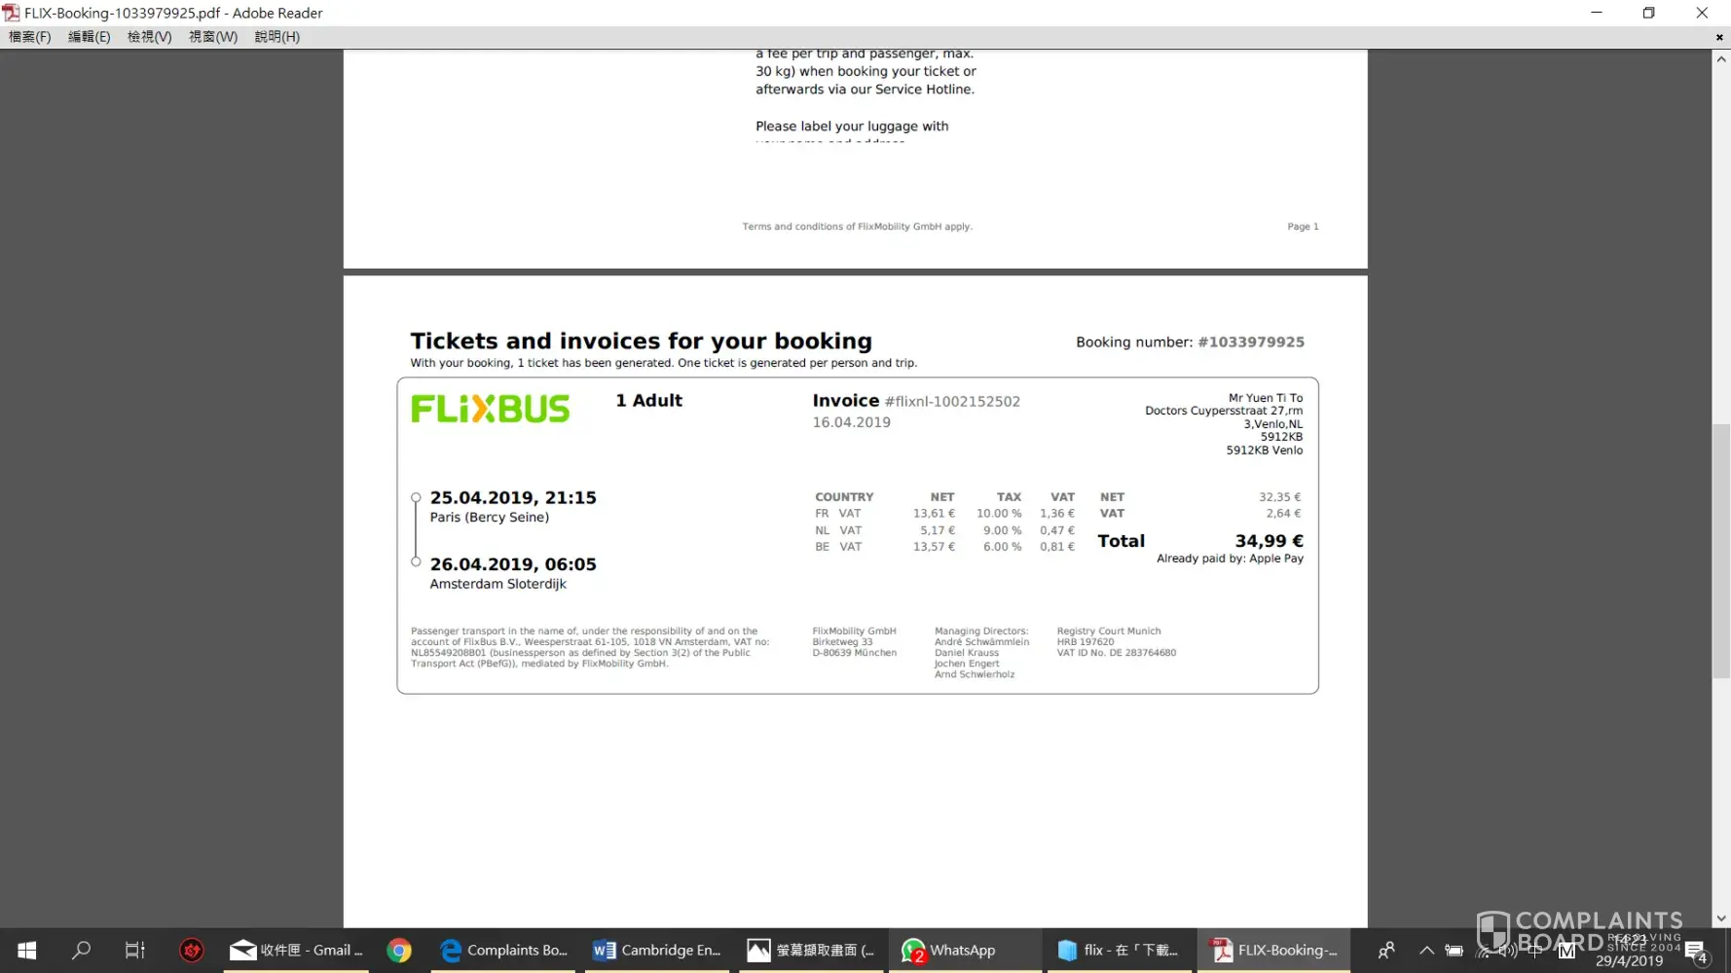Restore down the Adobe Reader window
Viewport: 1731px width, 973px height.
(x=1649, y=13)
